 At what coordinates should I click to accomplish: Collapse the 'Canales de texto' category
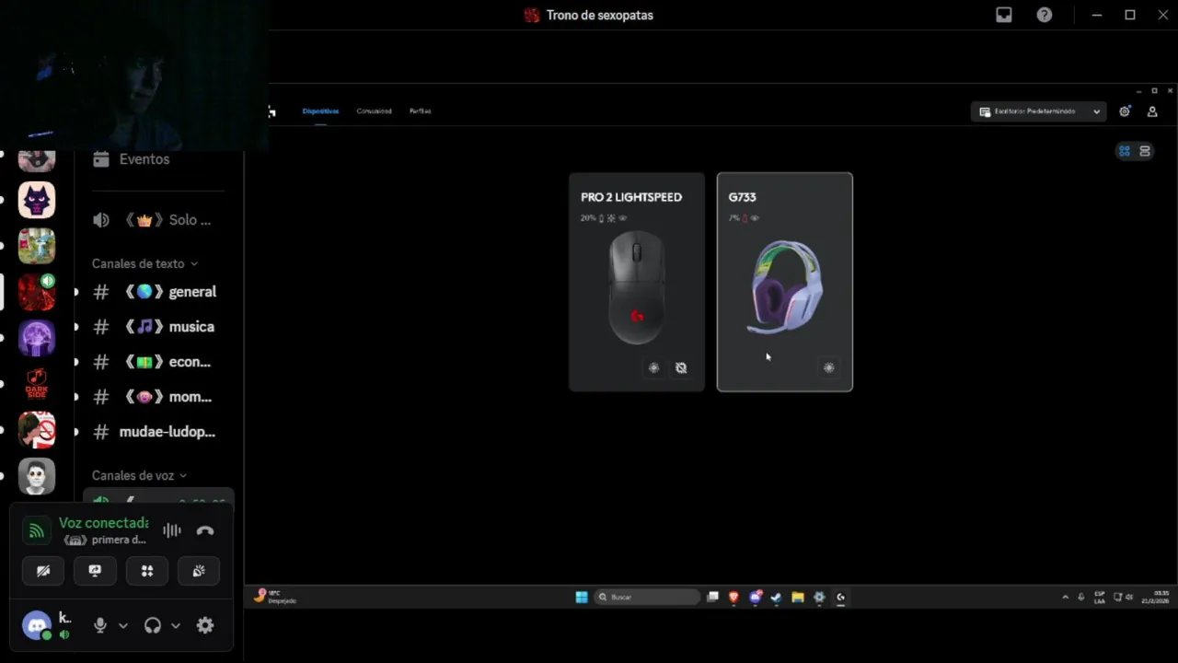(x=144, y=263)
